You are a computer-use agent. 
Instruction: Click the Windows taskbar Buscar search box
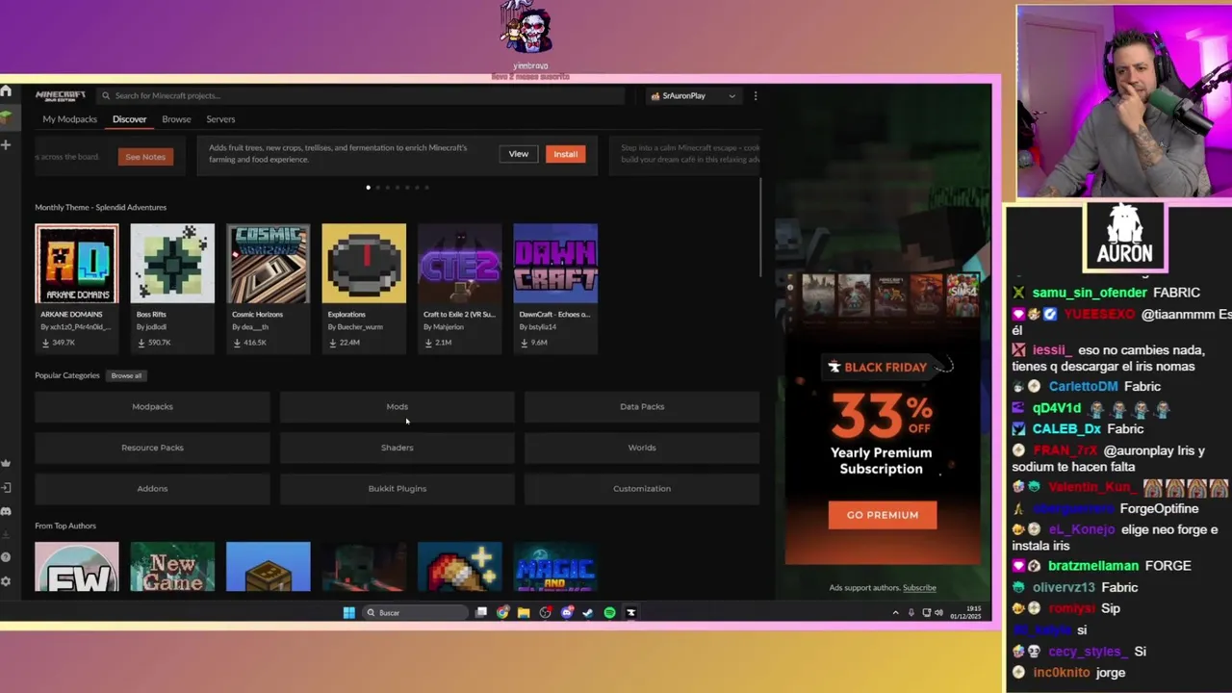pyautogui.click(x=414, y=612)
